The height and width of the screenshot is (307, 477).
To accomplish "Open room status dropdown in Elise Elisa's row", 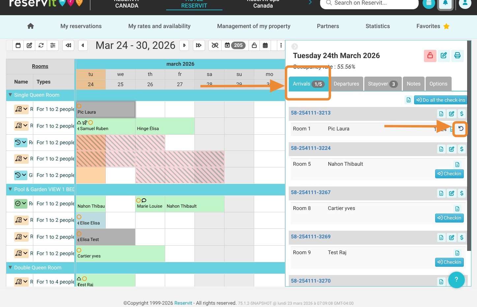I will (21, 220).
